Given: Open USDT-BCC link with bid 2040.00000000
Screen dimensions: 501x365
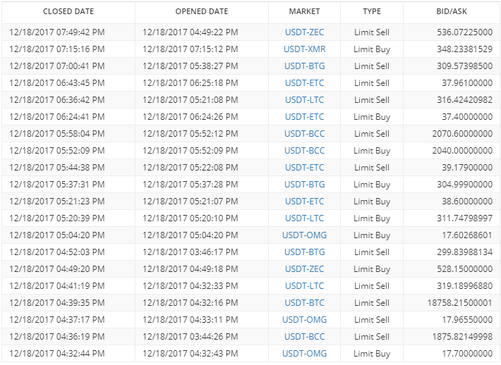Looking at the screenshot, I should point(305,151).
